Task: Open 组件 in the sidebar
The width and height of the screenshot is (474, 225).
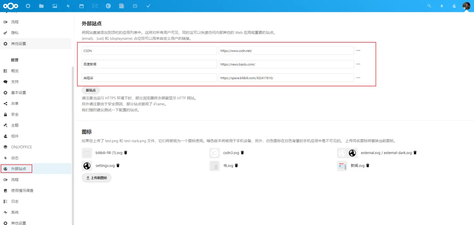Action: pos(36,136)
